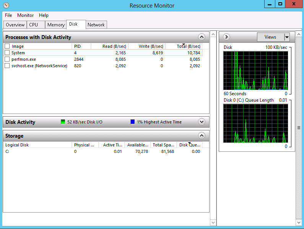Click the main pane scroll up arrow

(213, 34)
